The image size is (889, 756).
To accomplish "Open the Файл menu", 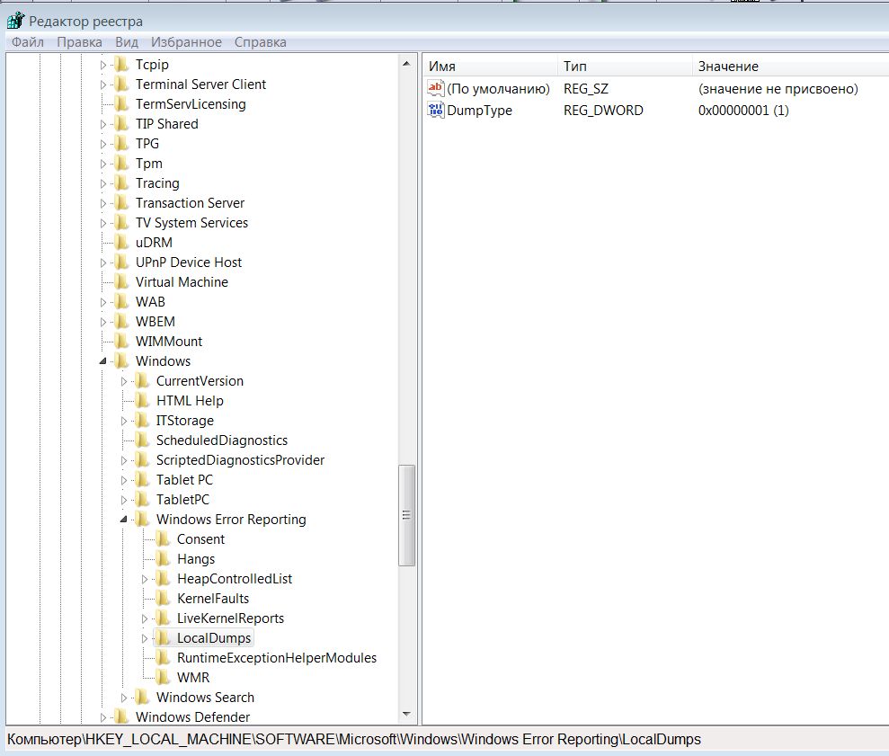I will (28, 42).
